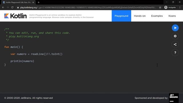
Task: Share the code with the share icon
Action: click(175, 44)
